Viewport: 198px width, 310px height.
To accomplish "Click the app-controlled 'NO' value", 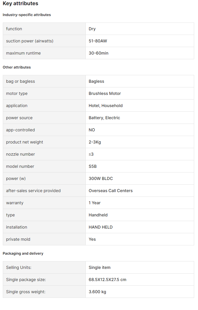I will point(92,130).
